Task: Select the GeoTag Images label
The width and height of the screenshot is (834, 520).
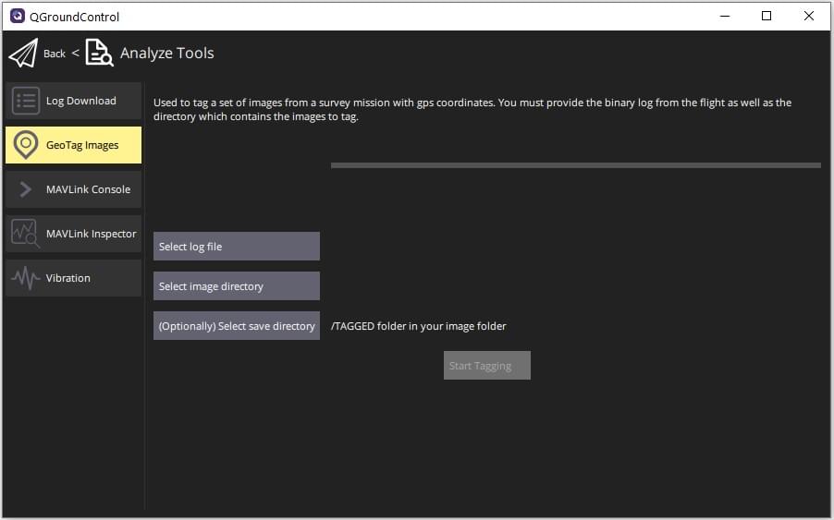Action: pos(82,145)
